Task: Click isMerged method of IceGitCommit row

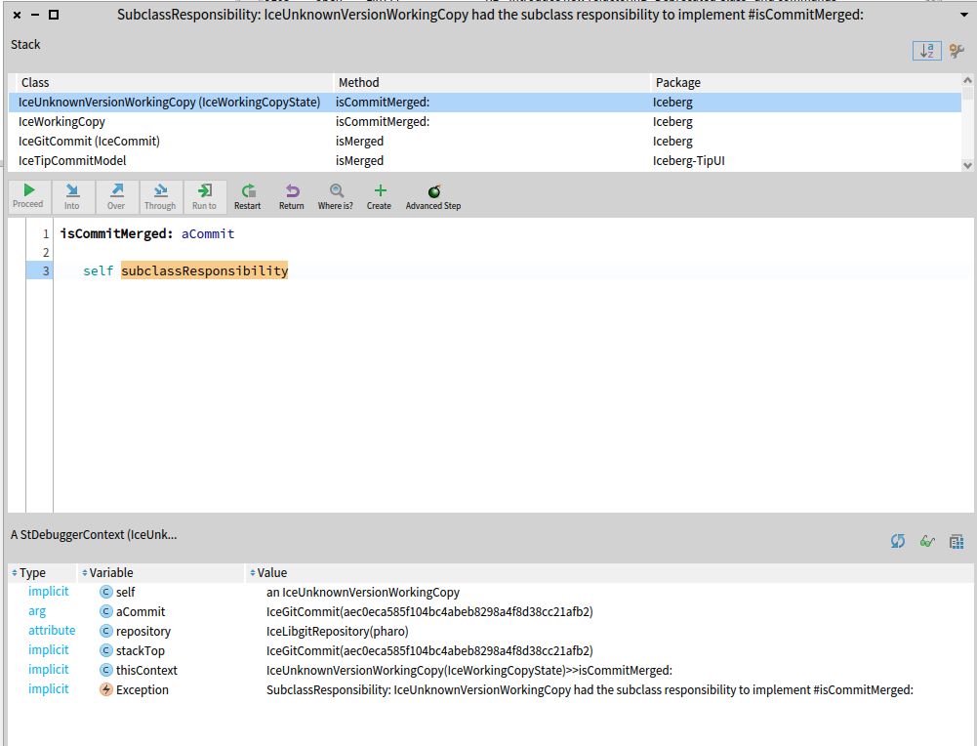Action: (359, 142)
